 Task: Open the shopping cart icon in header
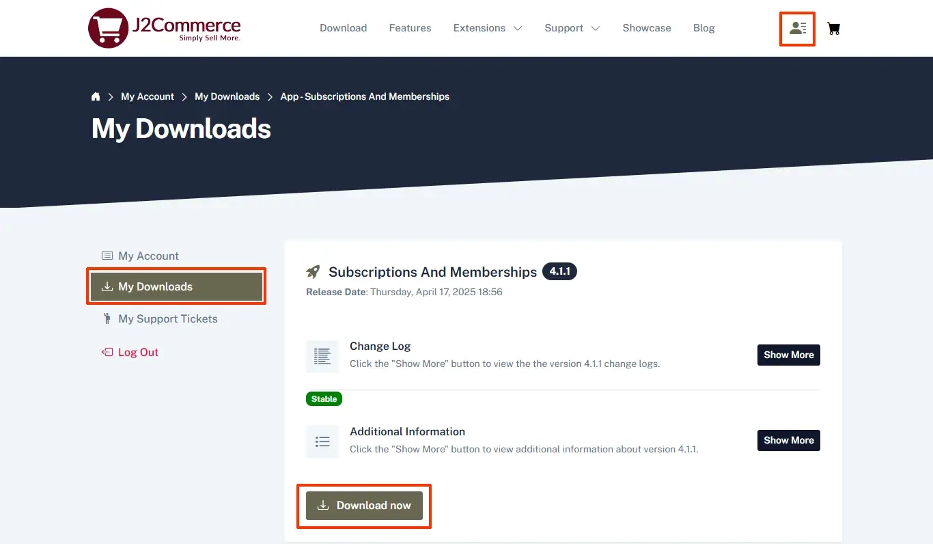tap(833, 29)
